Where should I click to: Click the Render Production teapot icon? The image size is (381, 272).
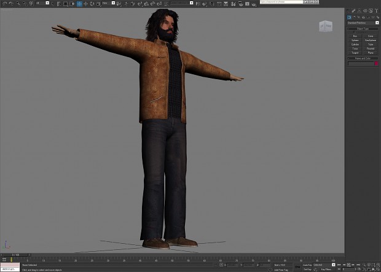pyautogui.click(x=254, y=4)
